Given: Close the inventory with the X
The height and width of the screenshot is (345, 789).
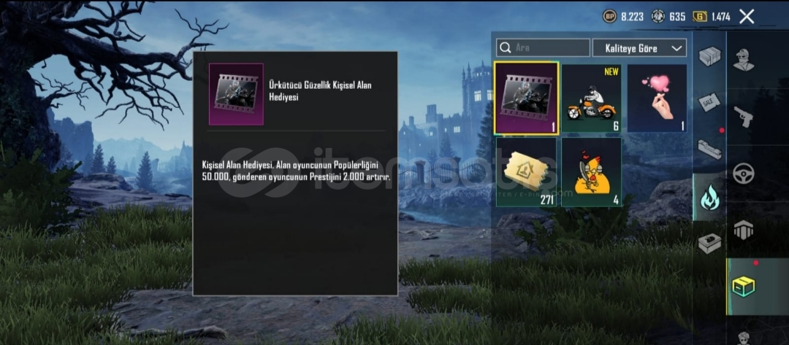Looking at the screenshot, I should [747, 17].
